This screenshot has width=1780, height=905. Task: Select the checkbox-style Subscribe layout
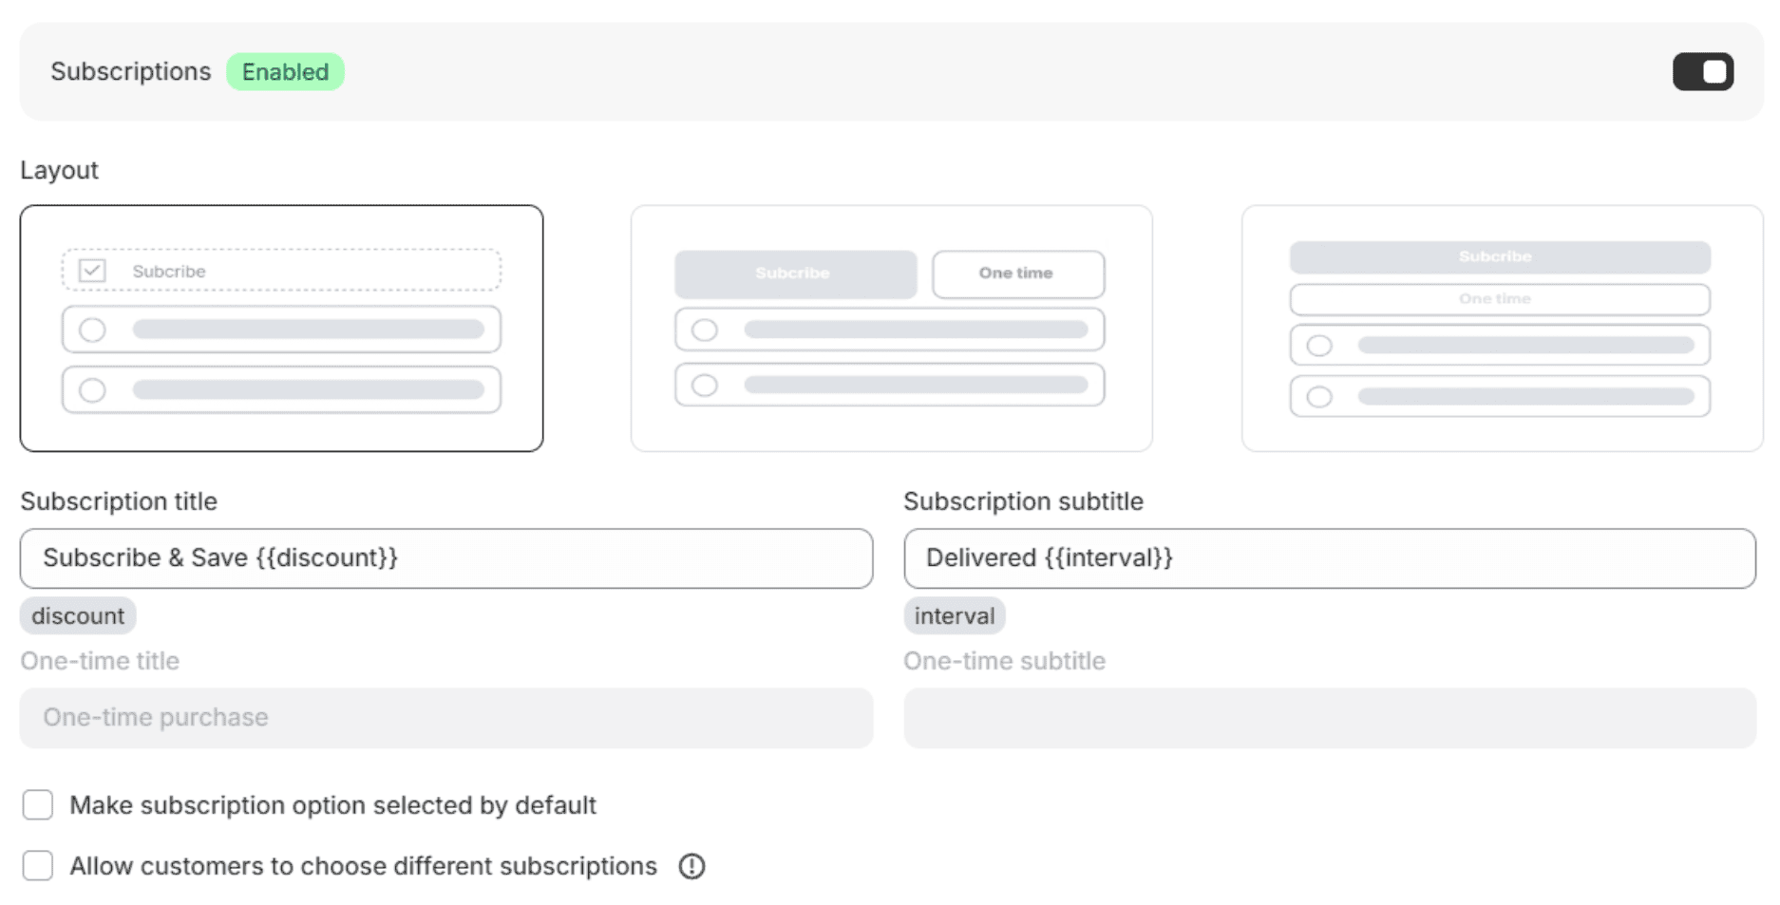(x=281, y=329)
